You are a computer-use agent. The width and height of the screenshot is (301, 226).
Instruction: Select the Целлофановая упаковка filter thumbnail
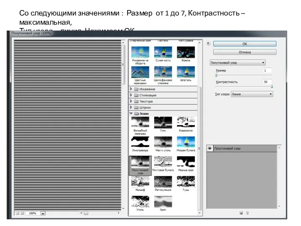coord(163,72)
